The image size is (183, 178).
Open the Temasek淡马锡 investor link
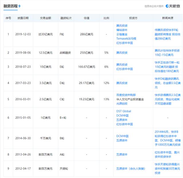tap(126, 39)
